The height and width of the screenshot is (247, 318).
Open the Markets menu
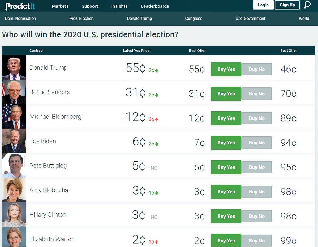pos(60,6)
